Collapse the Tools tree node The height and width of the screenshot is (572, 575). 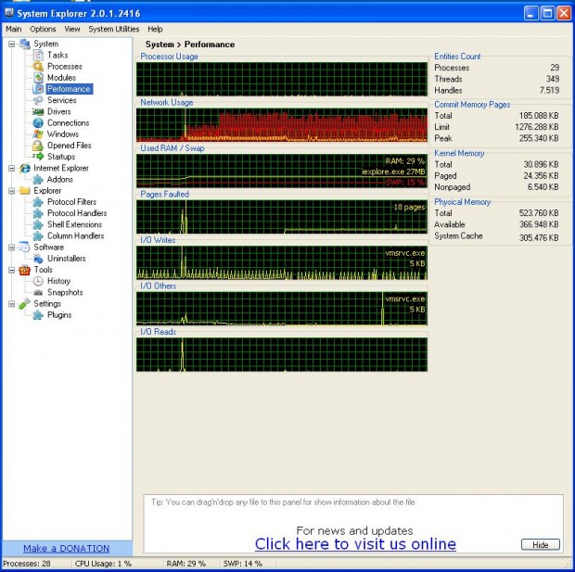12,270
